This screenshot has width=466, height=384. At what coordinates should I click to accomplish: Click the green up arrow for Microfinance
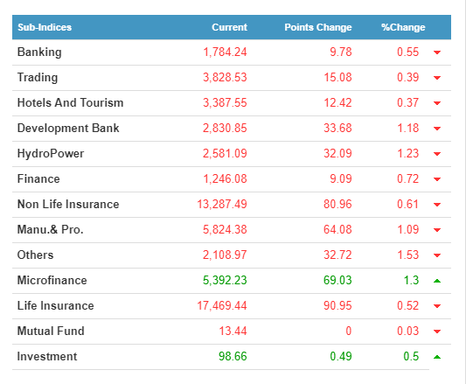pyautogui.click(x=437, y=281)
